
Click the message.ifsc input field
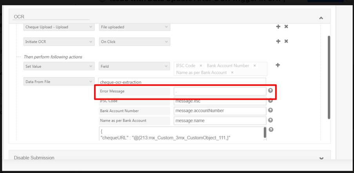click(x=220, y=101)
